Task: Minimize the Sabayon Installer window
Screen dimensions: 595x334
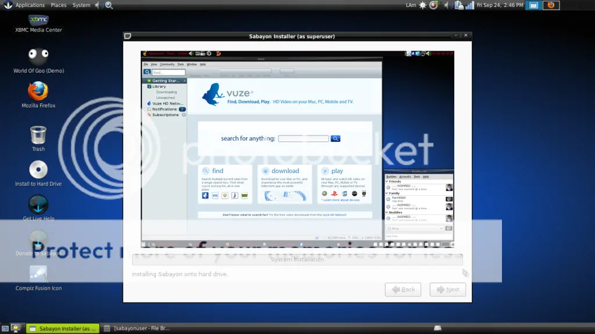Action: (x=456, y=35)
